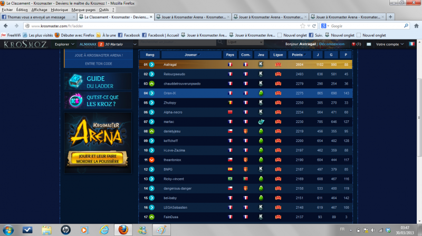Open the FreeWifi bookmark
Viewport: 422px width, 236px height.
(11, 35)
